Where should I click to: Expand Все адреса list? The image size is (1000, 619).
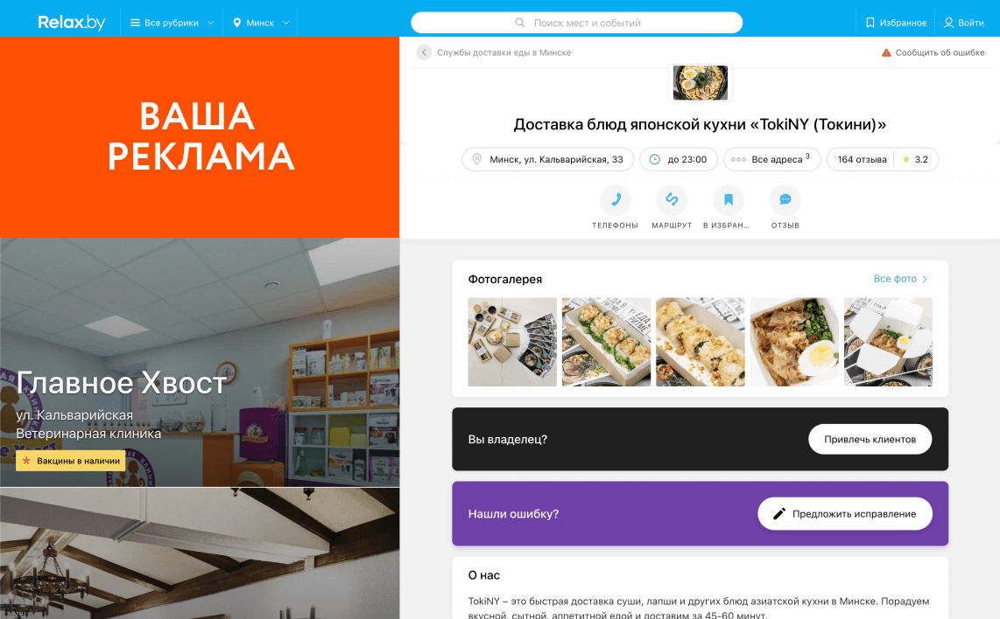click(x=771, y=159)
